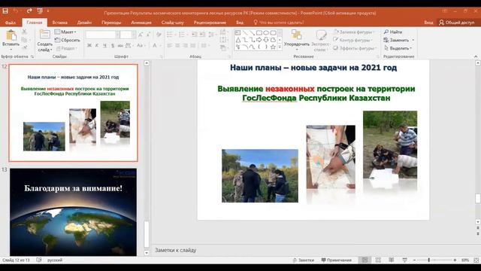Click the Что вы хотите сделать search box
Screen dimensions: 481x271
(278, 23)
